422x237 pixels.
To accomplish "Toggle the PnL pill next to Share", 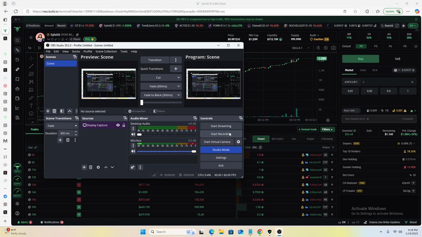I will (90, 39).
